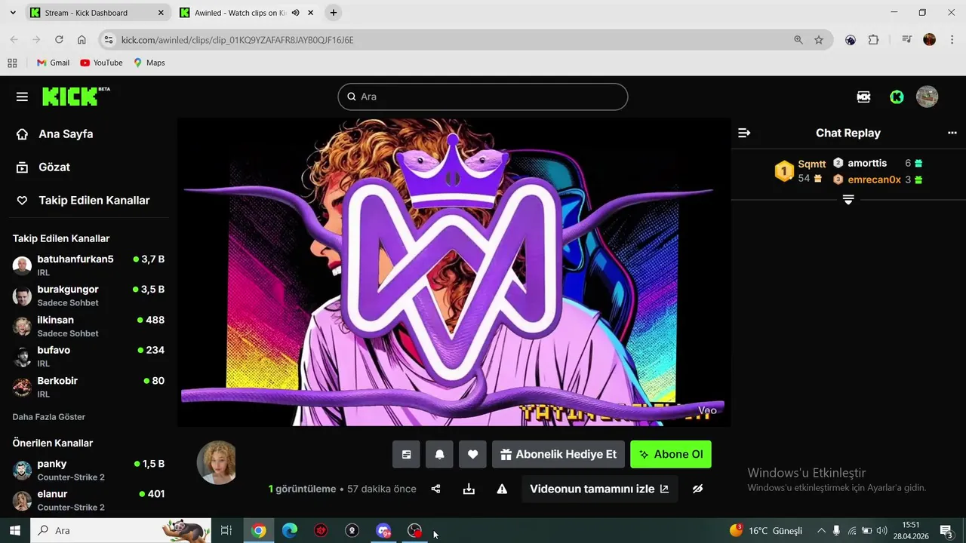The width and height of the screenshot is (966, 543).
Task: Toggle the notification bell
Action: tap(439, 455)
